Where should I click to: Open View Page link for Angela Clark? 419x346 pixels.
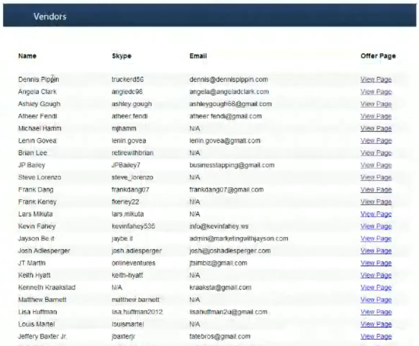pyautogui.click(x=376, y=92)
